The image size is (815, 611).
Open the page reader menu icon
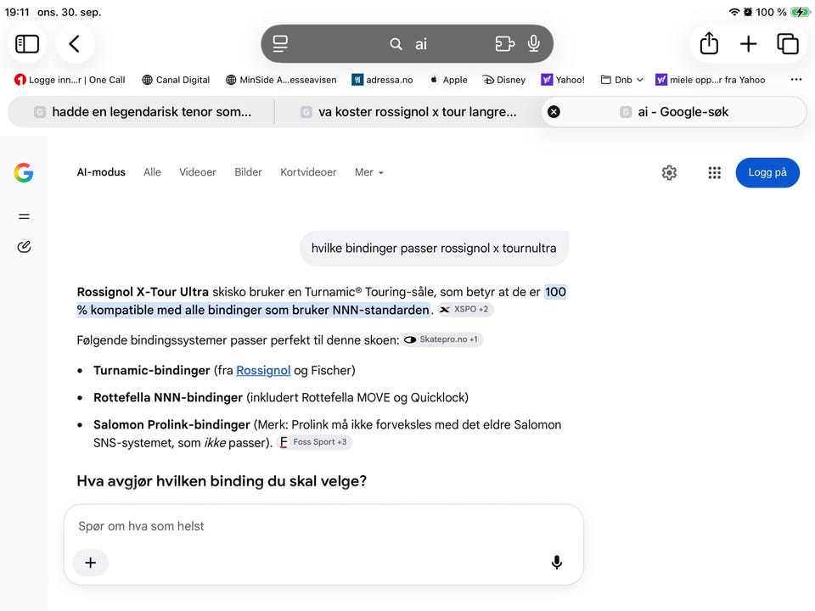pos(280,43)
